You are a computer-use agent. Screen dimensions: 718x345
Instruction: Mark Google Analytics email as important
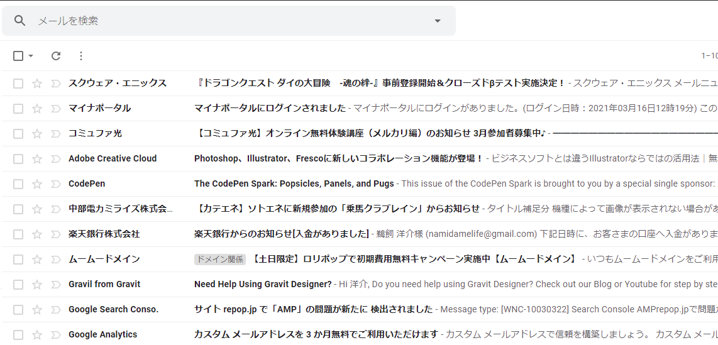pos(55,335)
